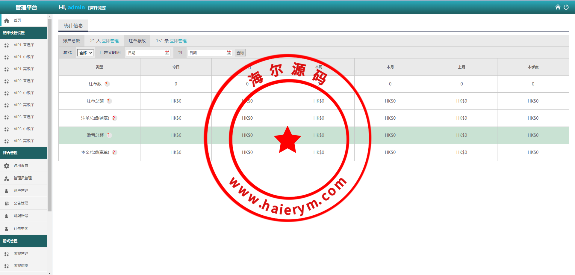This screenshot has height=275, width=575.
Task: Open VIP1-普通厅 odds settings
Action: point(24,45)
